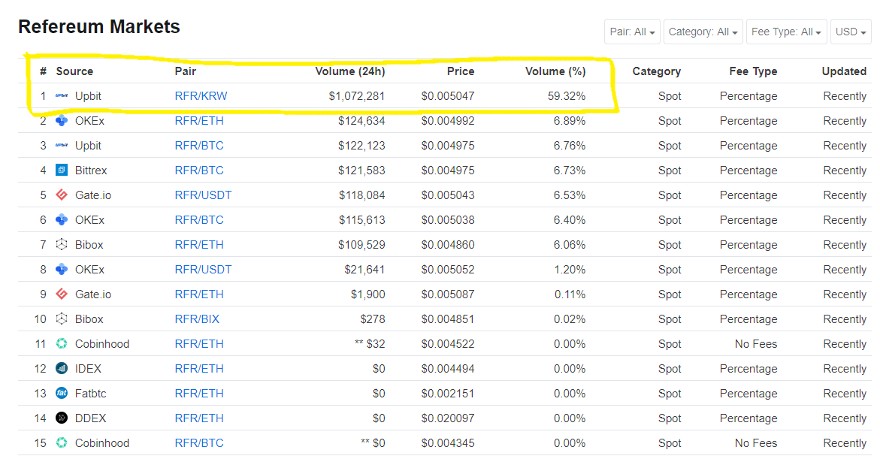Click the Bibox logo in row 7

[x=62, y=245]
